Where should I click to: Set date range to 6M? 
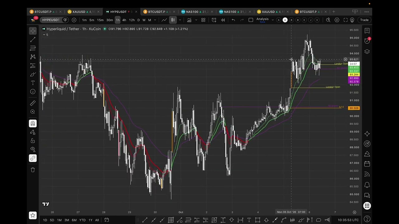coord(74,220)
